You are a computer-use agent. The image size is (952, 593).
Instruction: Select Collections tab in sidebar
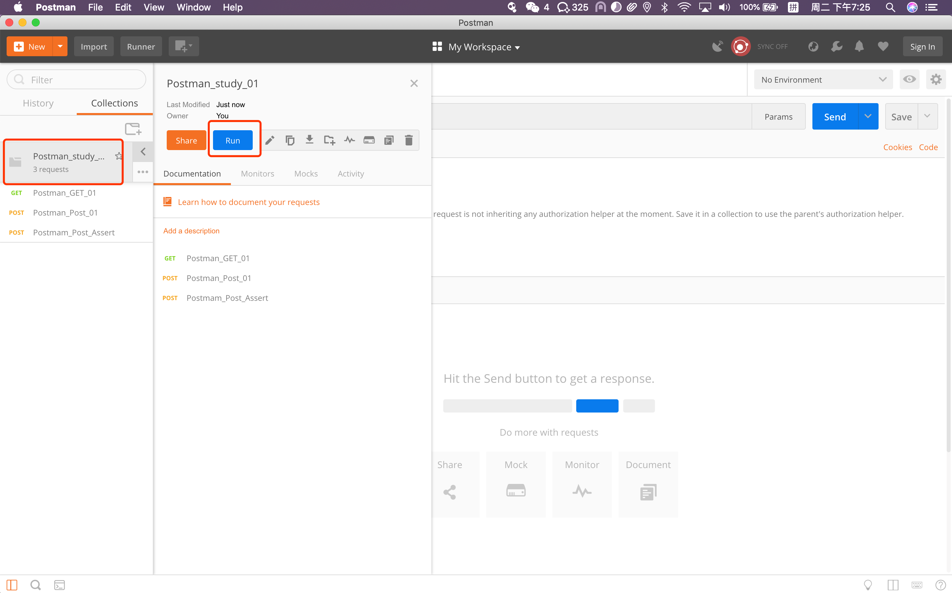tap(114, 103)
